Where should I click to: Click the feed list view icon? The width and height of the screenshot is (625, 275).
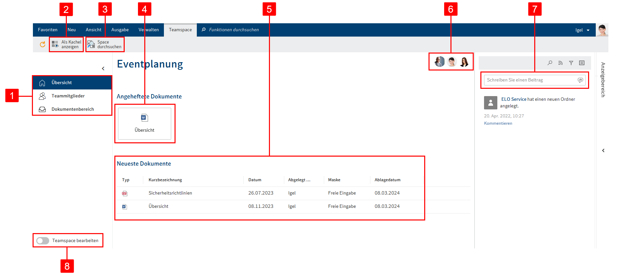coord(582,63)
